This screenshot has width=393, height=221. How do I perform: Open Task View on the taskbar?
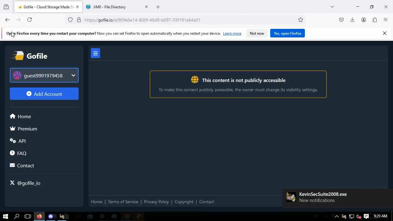(28, 216)
